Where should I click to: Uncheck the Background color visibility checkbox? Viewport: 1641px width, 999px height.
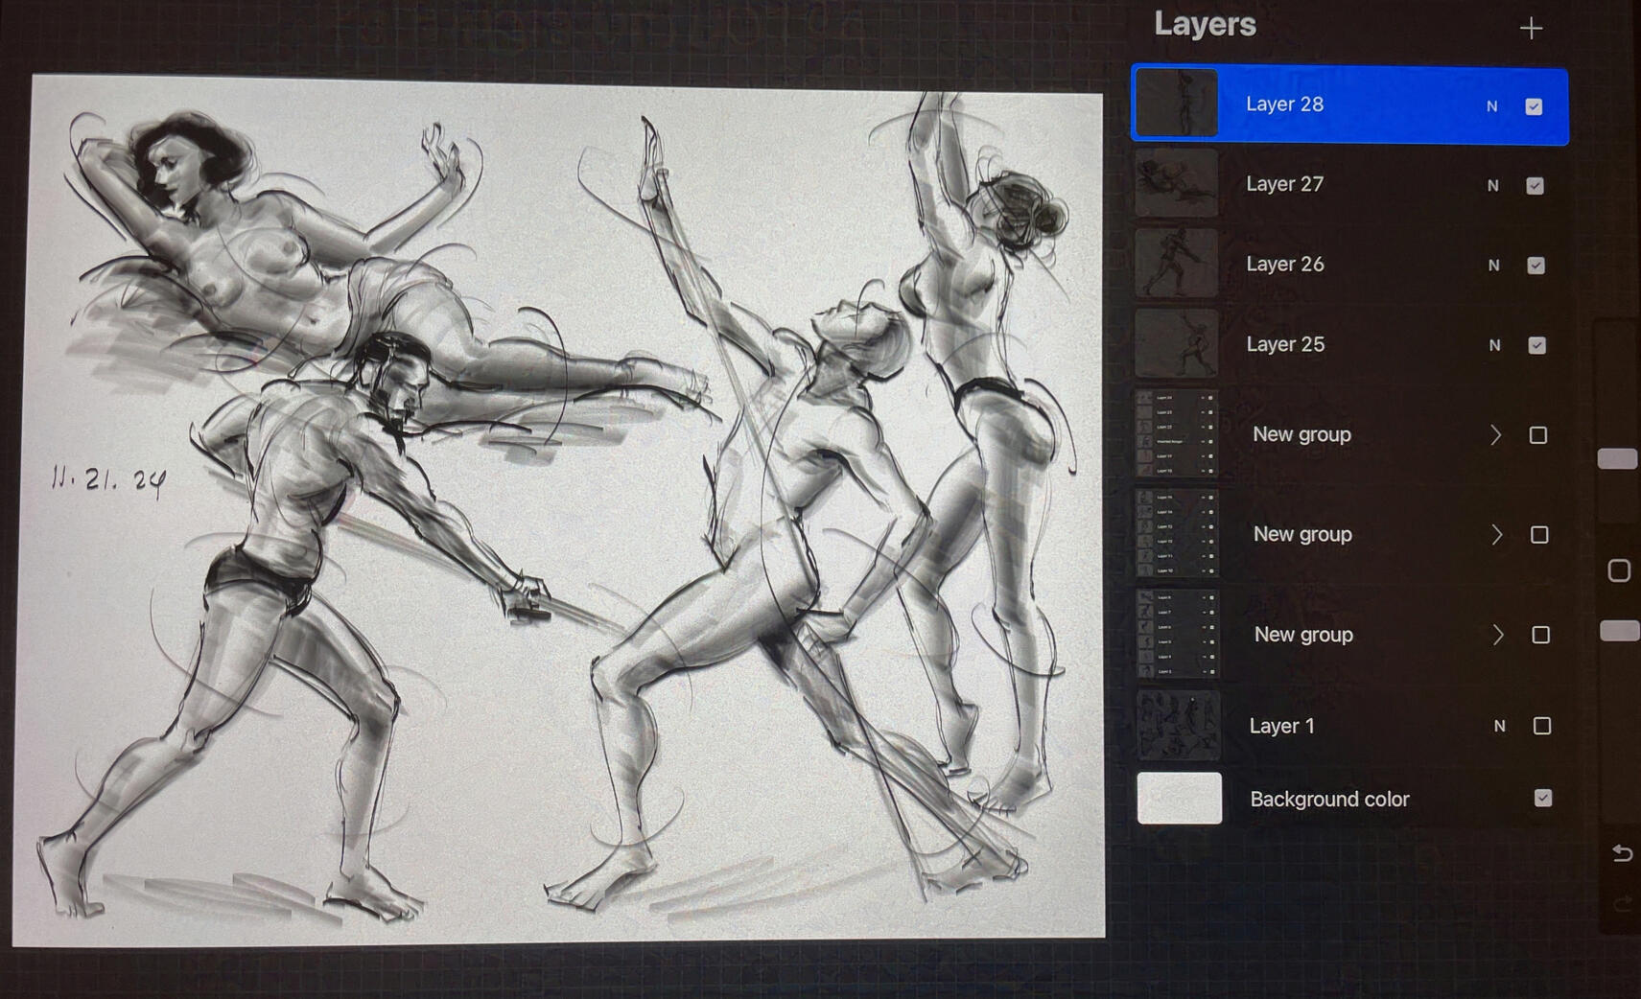pos(1542,798)
